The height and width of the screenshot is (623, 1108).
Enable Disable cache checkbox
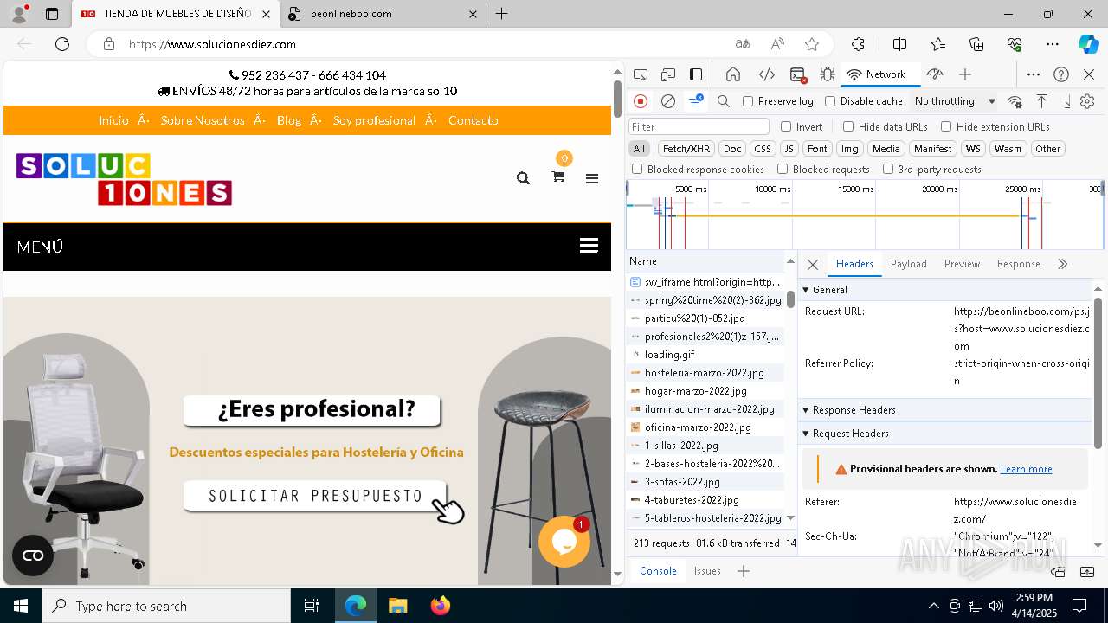(830, 101)
